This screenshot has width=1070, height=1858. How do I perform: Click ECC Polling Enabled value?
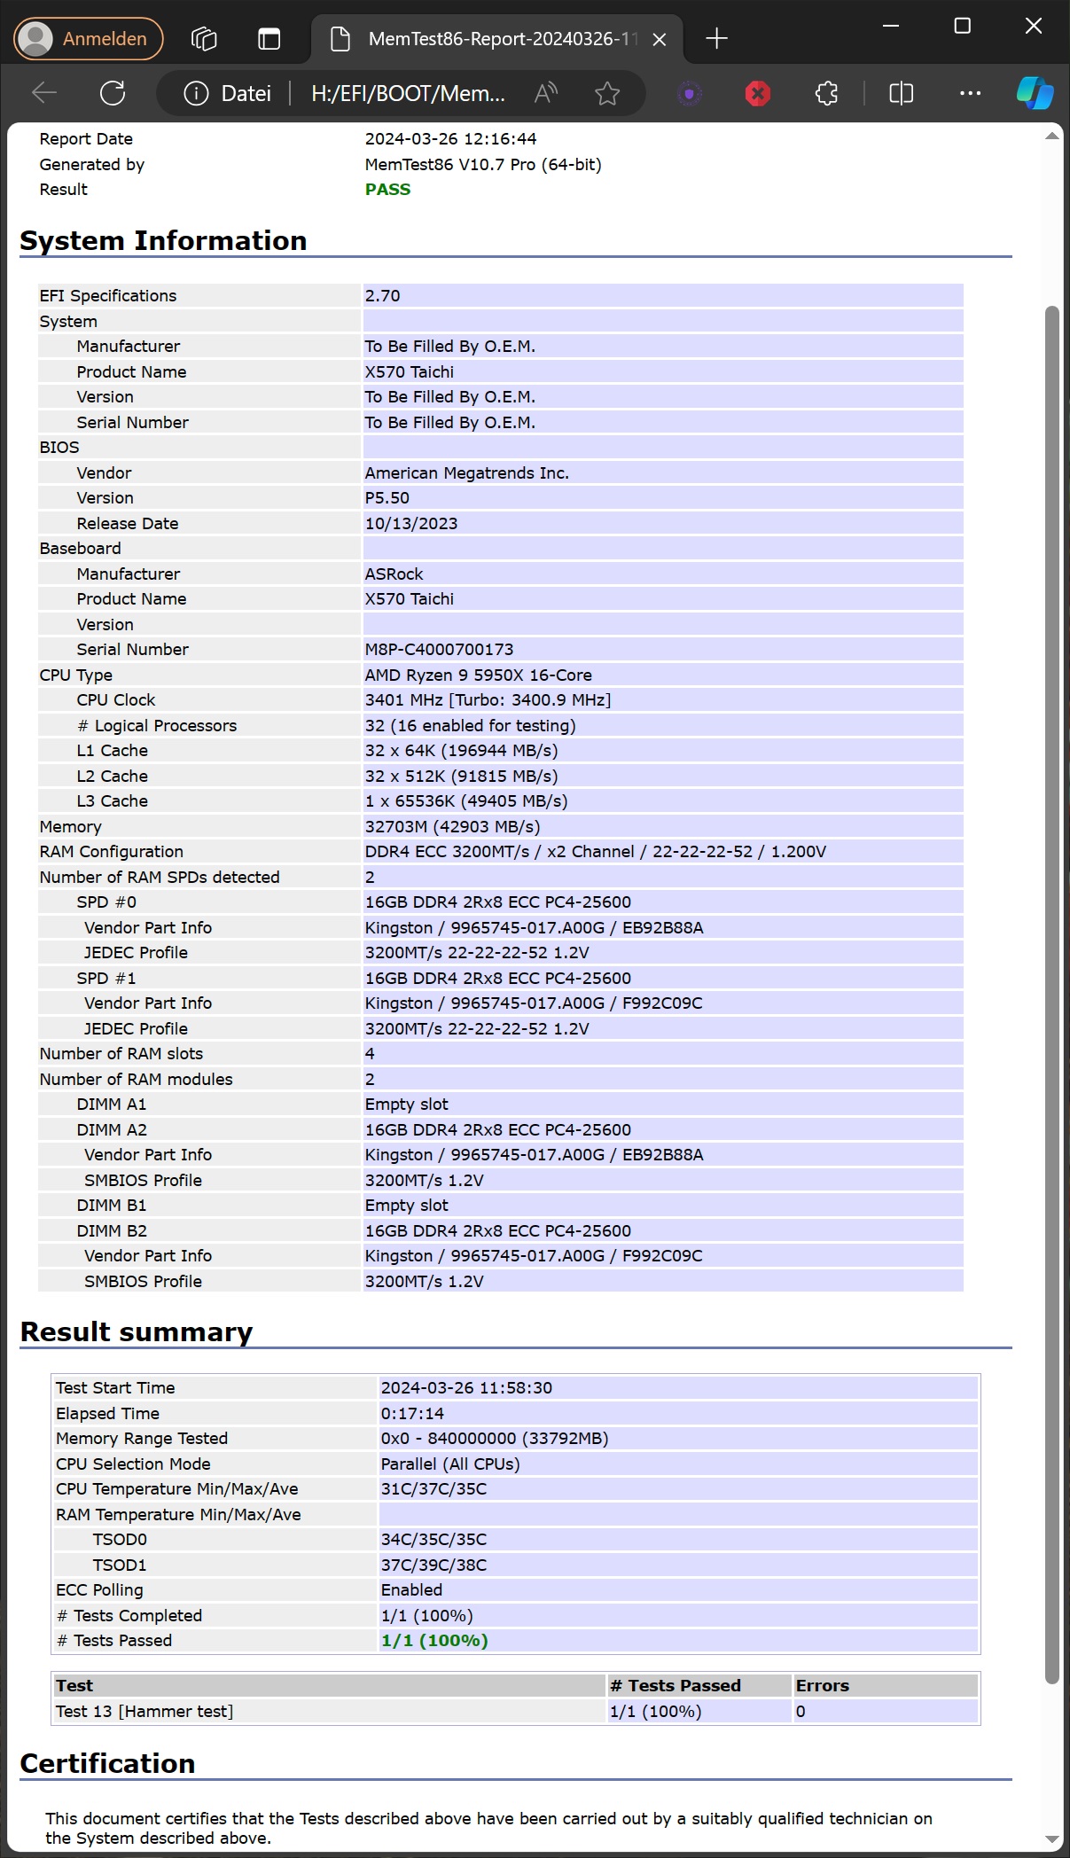pyautogui.click(x=411, y=1590)
